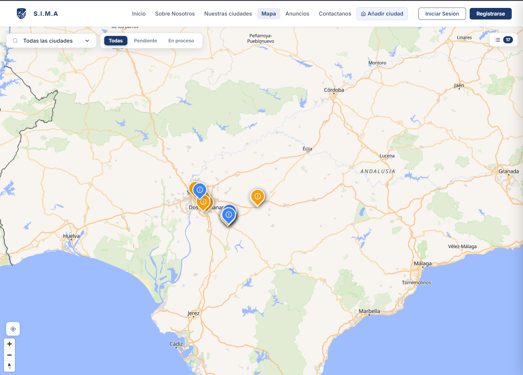Click the Lucena town label
Screen dimensions: 523x375
387,156
